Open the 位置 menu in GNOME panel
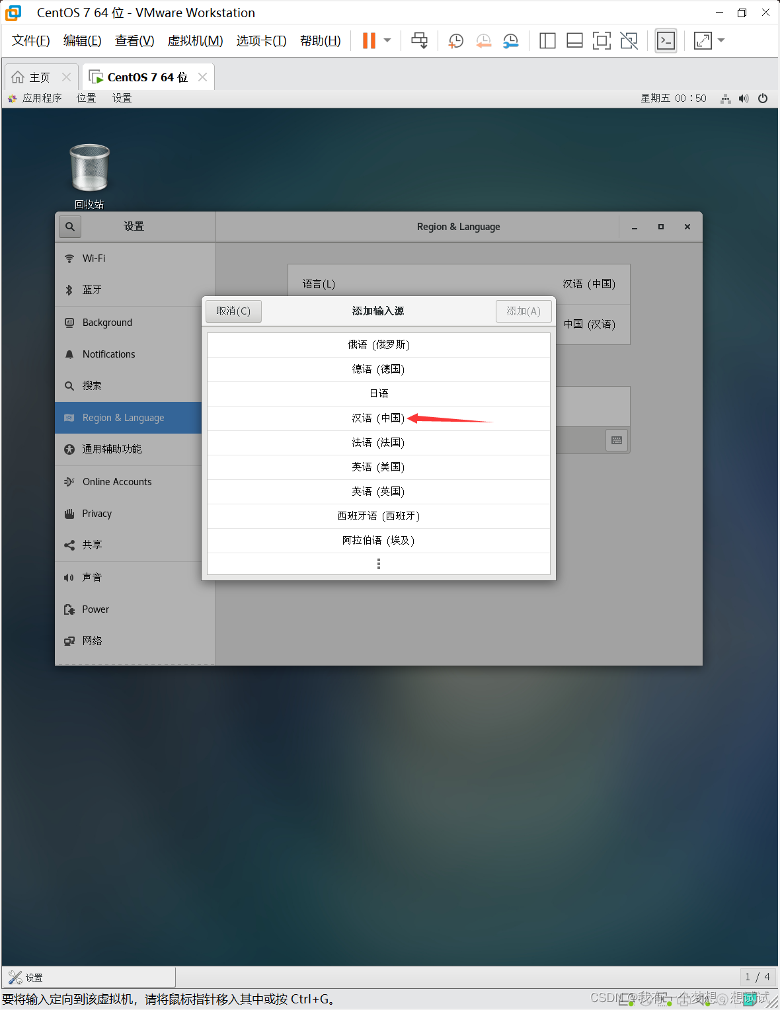 point(86,98)
